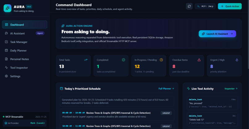Open the delete_task "Yes, proceed" activity entry
Screen dimensions: 249x129
[x=212, y=103]
